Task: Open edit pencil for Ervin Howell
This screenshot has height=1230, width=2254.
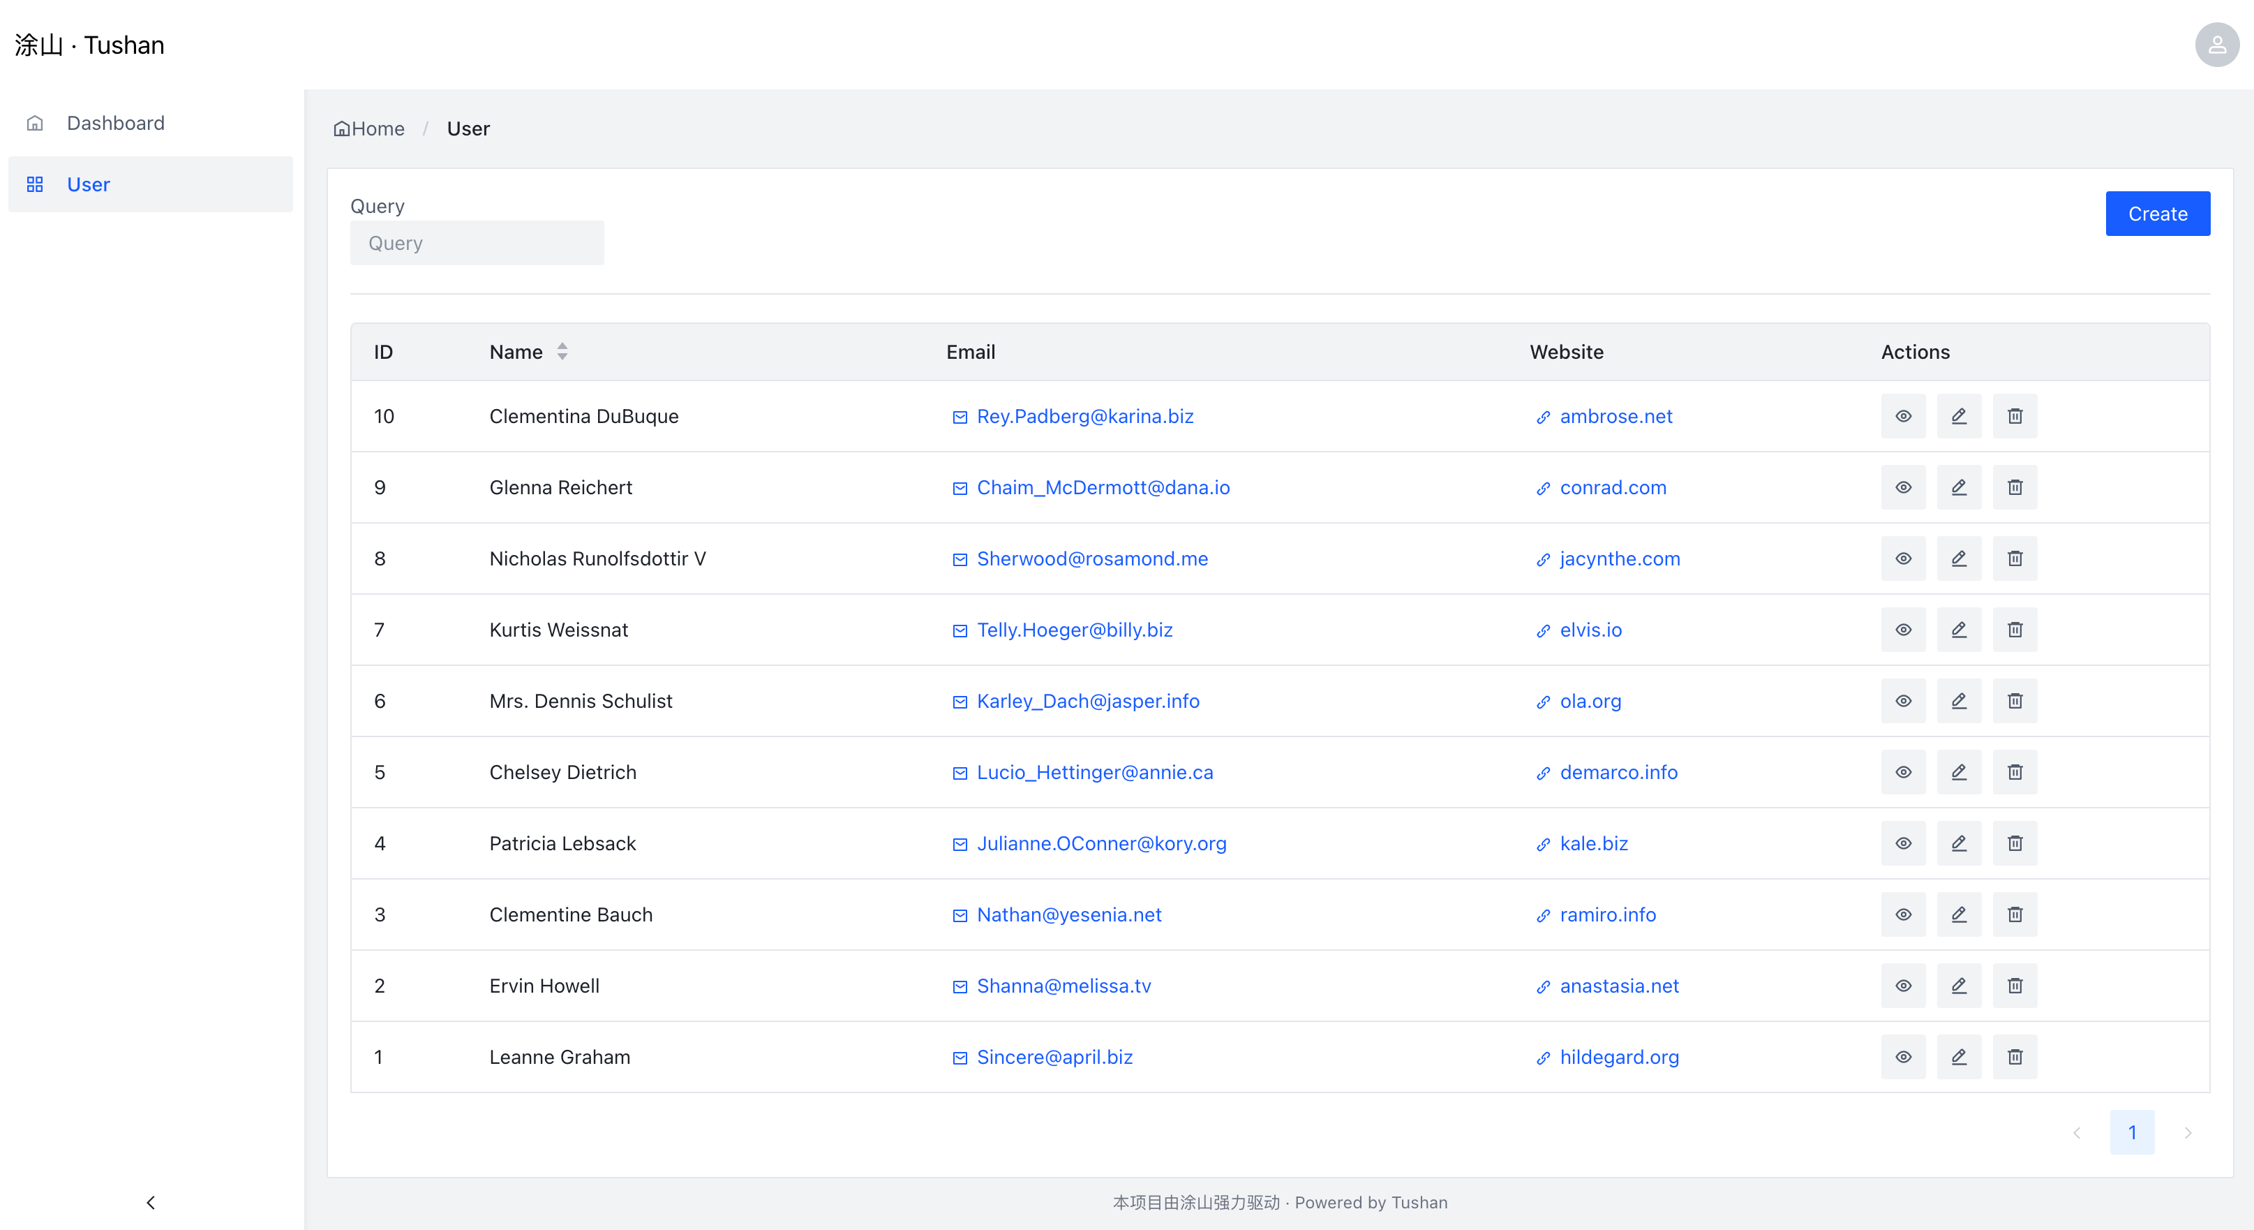Action: [x=1958, y=986]
